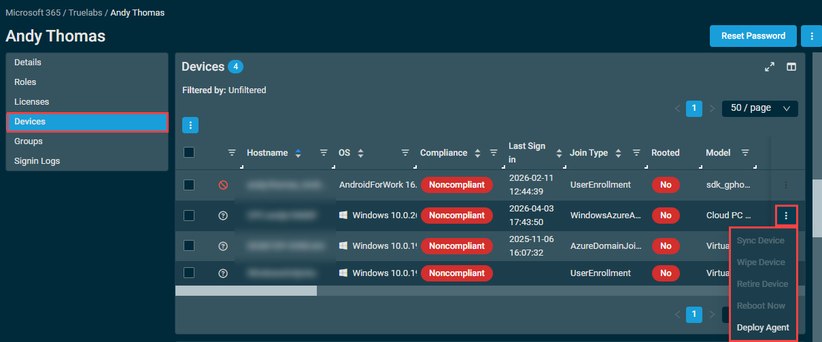
Task: Tick the select-all checkbox in the table header
Action: click(x=189, y=153)
